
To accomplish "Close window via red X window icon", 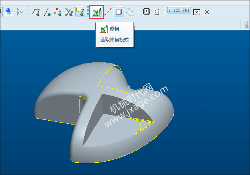I will coord(196,12).
